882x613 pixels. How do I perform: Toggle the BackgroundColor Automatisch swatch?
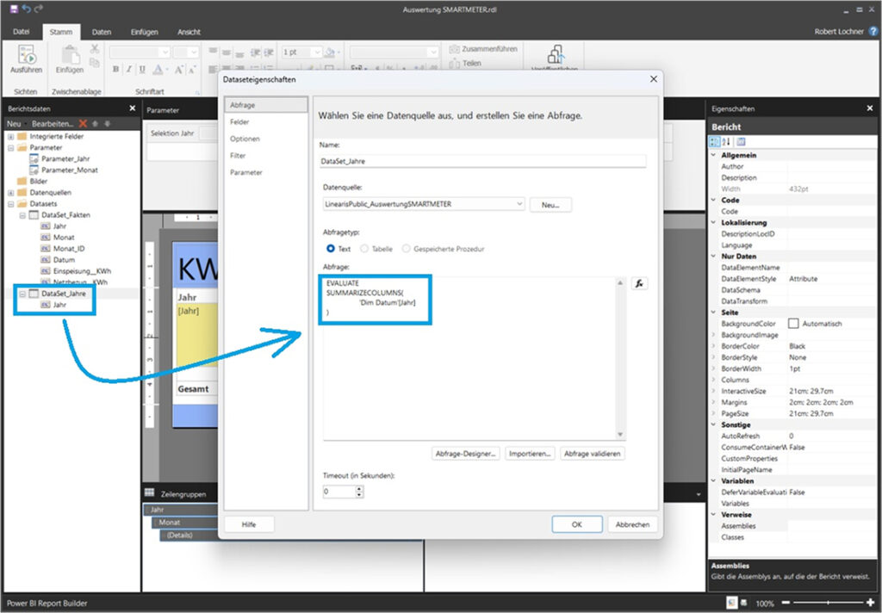click(x=793, y=324)
